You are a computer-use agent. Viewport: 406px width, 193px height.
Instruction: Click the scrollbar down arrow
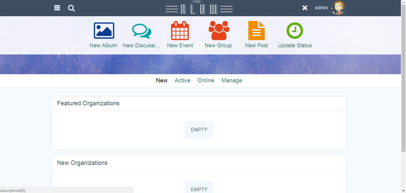(403, 190)
